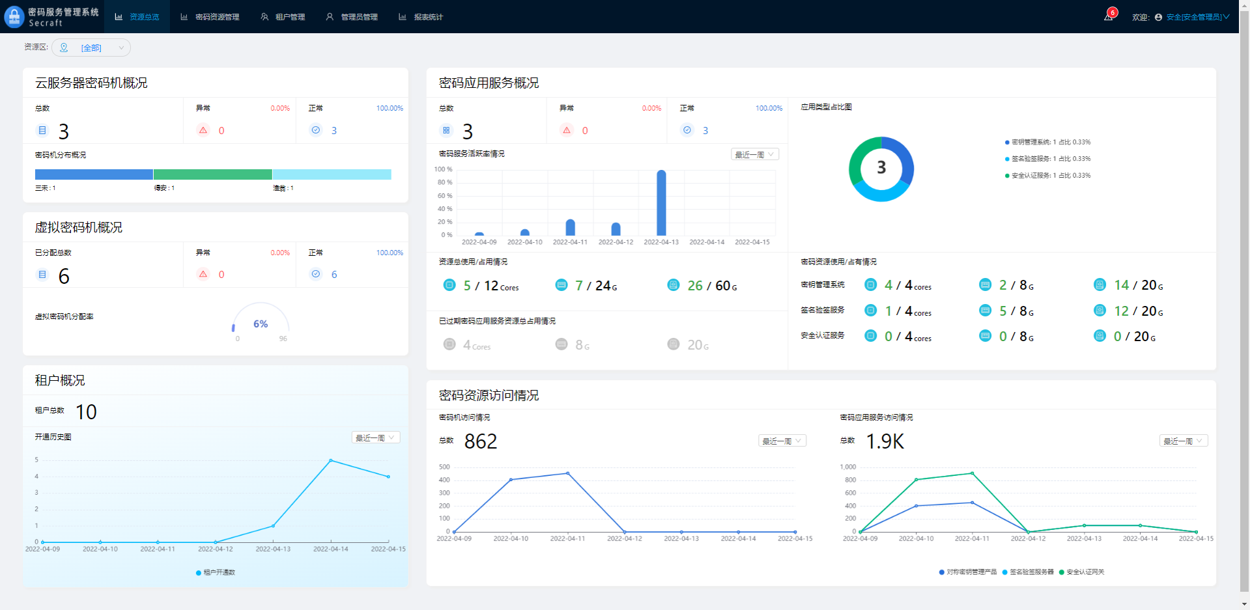This screenshot has height=610, width=1250.
Task: Click the 租户总数 value 10
Action: (x=86, y=412)
